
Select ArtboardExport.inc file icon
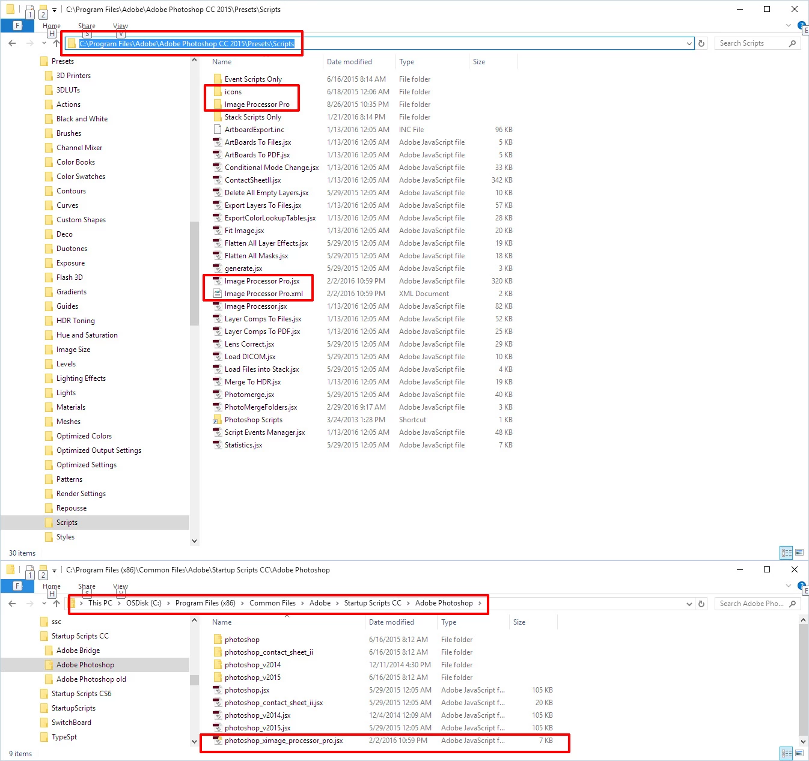pyautogui.click(x=218, y=129)
